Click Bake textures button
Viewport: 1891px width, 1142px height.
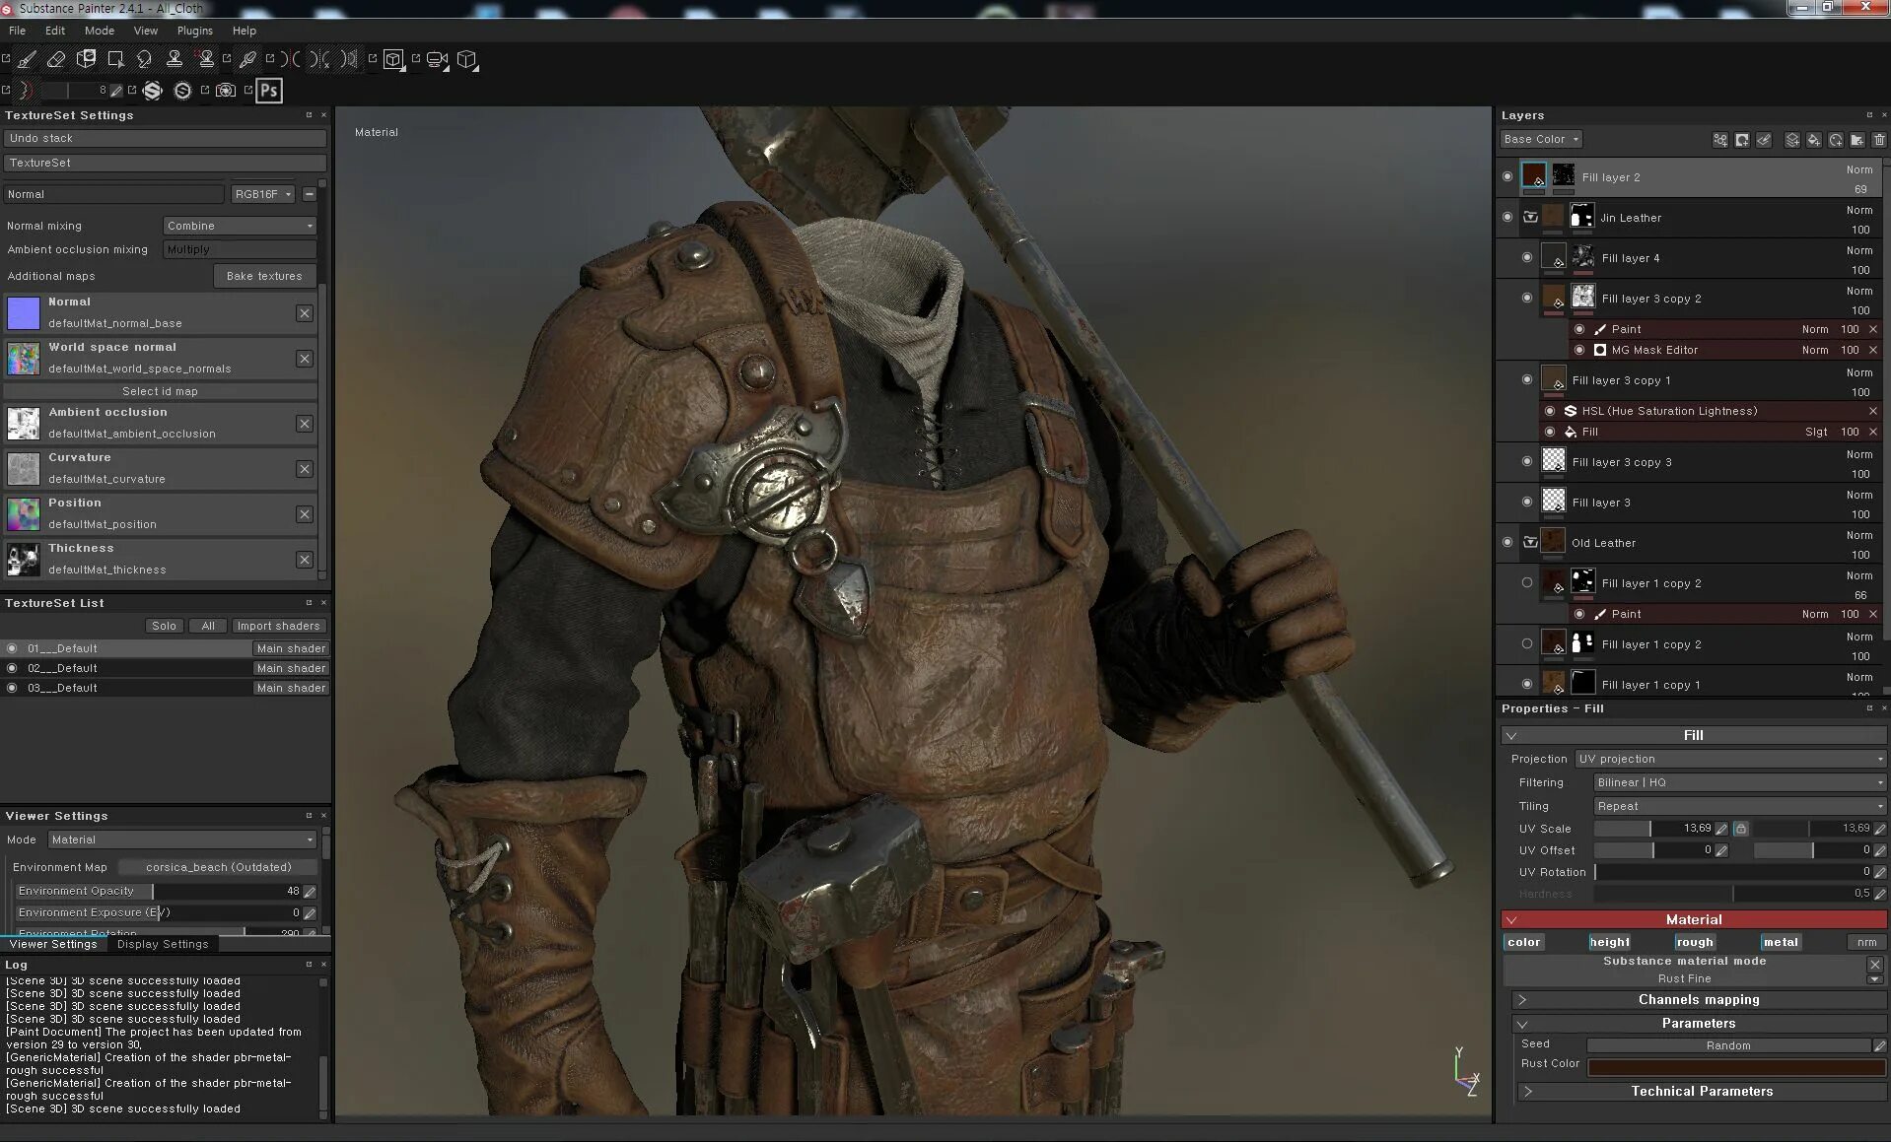click(x=264, y=276)
